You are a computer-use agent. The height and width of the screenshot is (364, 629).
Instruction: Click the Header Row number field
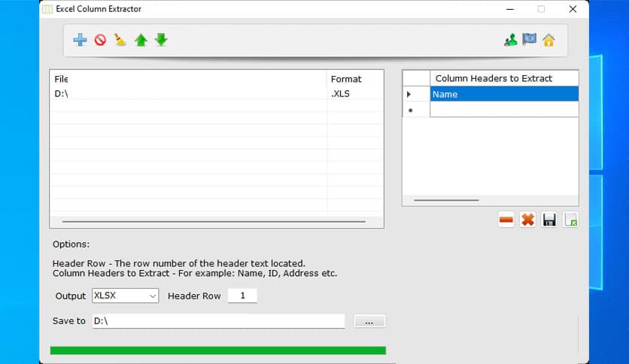[242, 296]
